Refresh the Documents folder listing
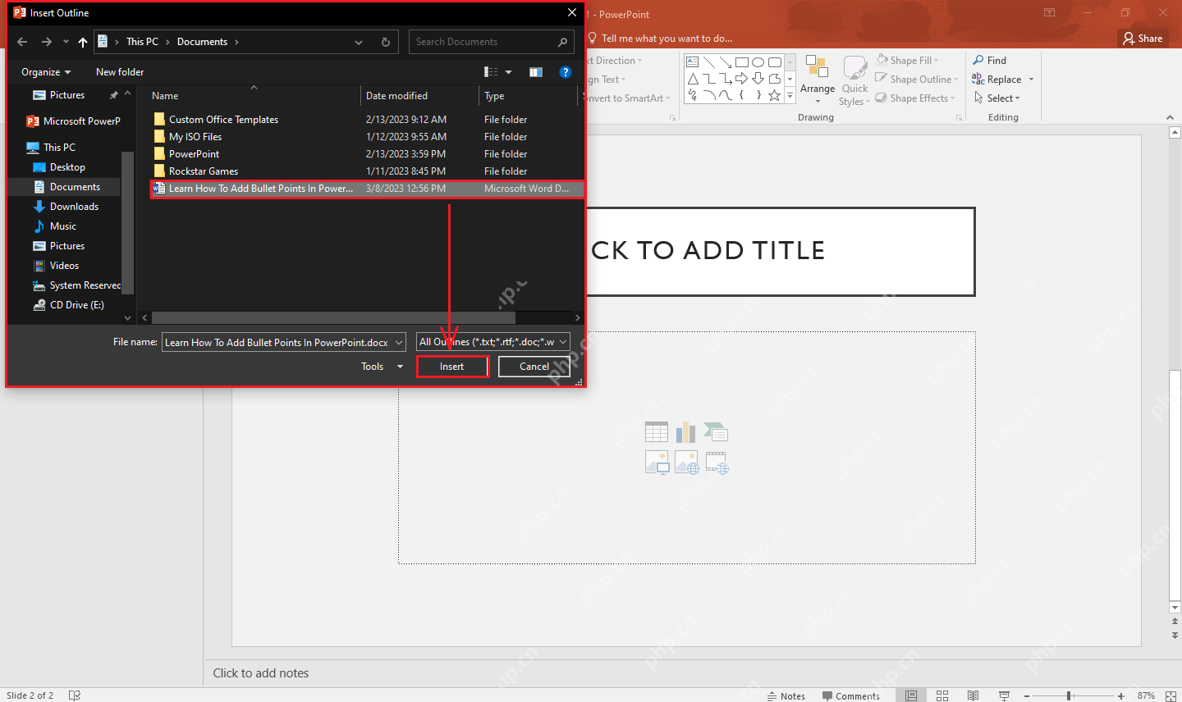This screenshot has width=1182, height=702. click(x=386, y=42)
